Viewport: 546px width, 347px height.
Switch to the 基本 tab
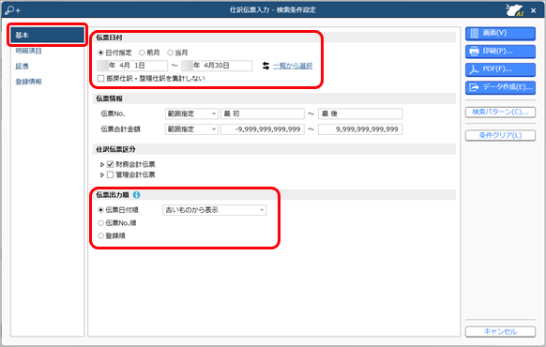coord(47,35)
